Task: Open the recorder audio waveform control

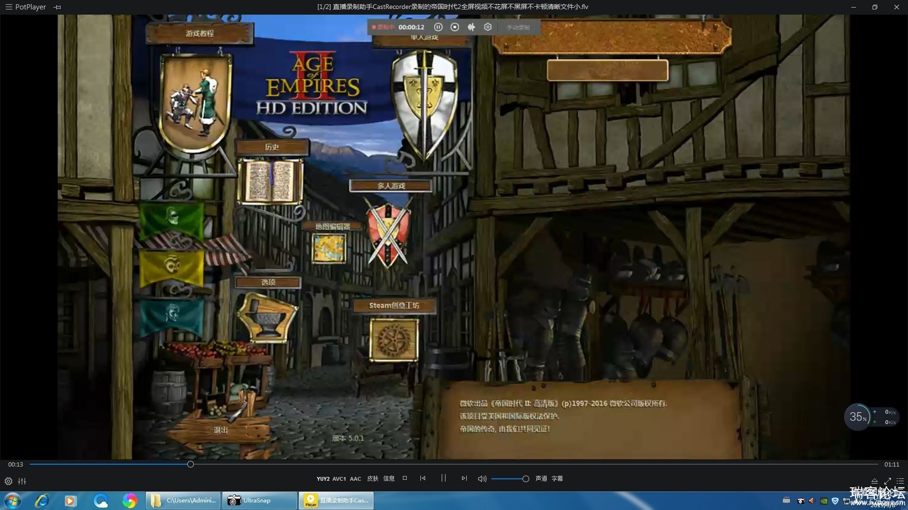Action: [x=471, y=27]
